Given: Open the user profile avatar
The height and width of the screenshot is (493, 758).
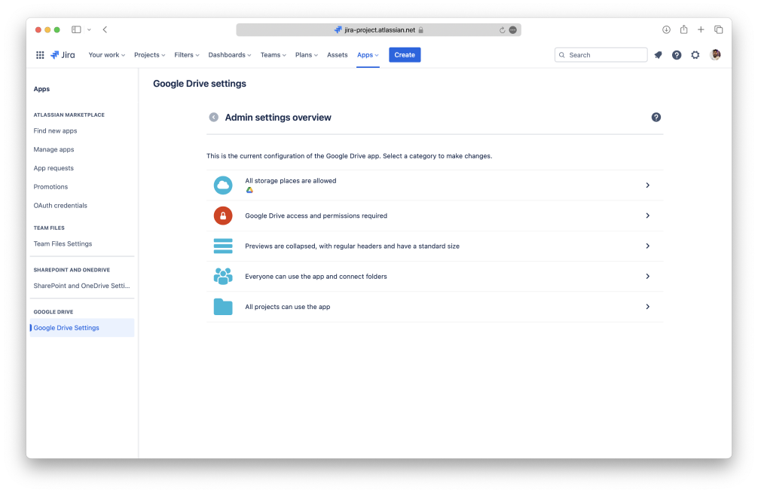Looking at the screenshot, I should (716, 55).
